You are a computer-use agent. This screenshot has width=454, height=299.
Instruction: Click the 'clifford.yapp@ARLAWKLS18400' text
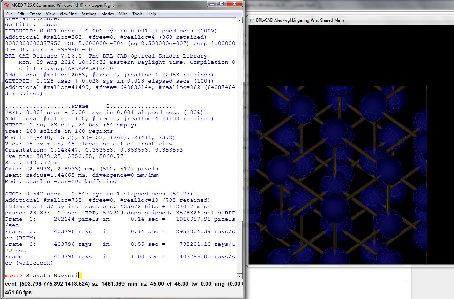point(66,69)
